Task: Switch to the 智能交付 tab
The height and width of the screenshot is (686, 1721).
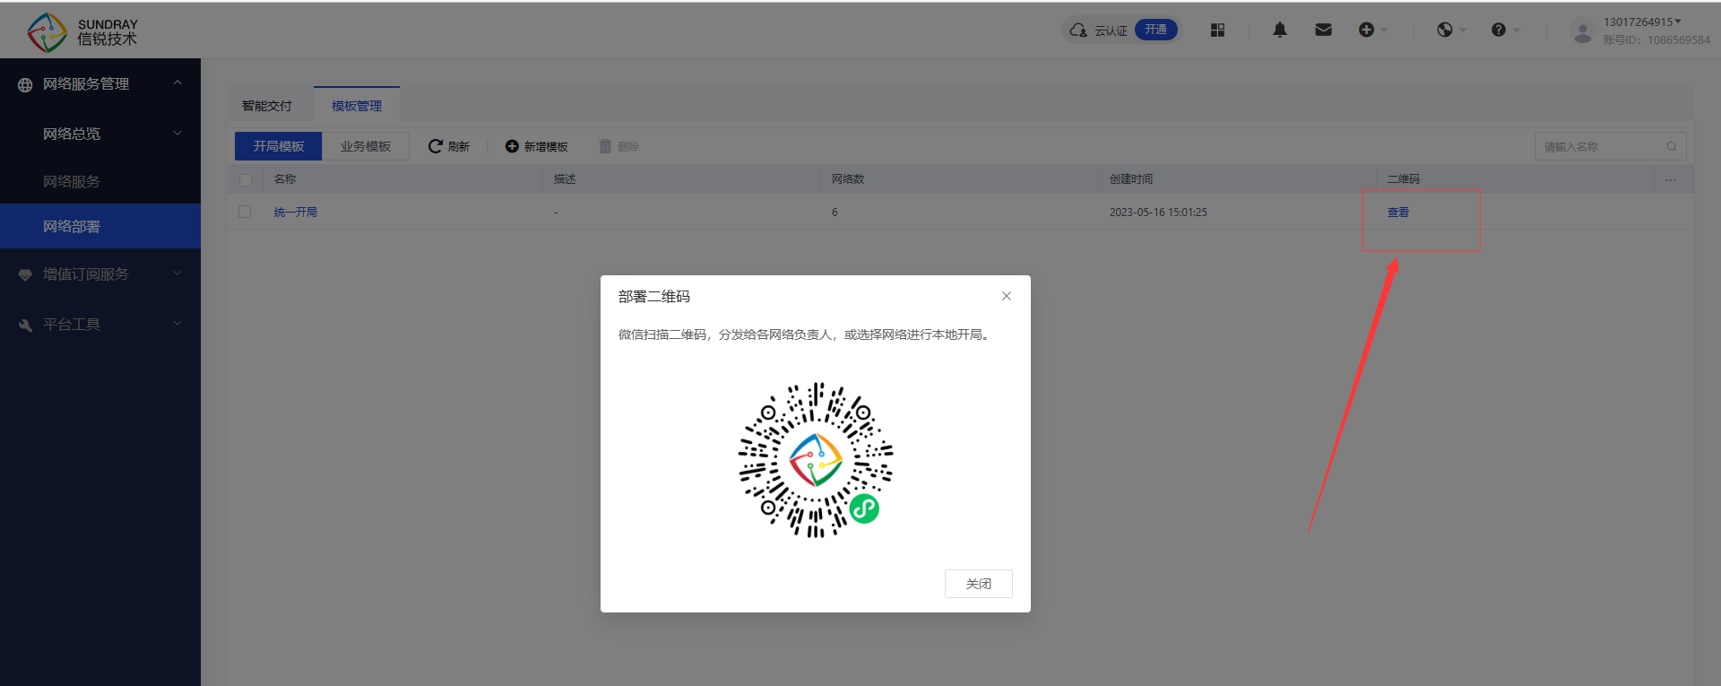Action: (x=267, y=106)
